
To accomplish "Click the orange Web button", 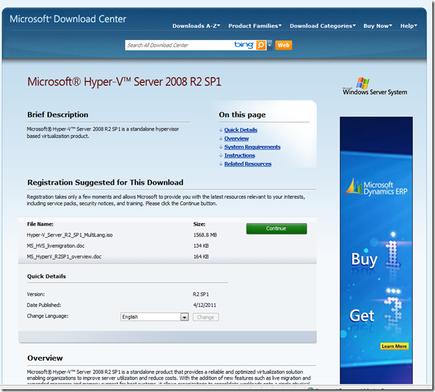I will point(284,45).
